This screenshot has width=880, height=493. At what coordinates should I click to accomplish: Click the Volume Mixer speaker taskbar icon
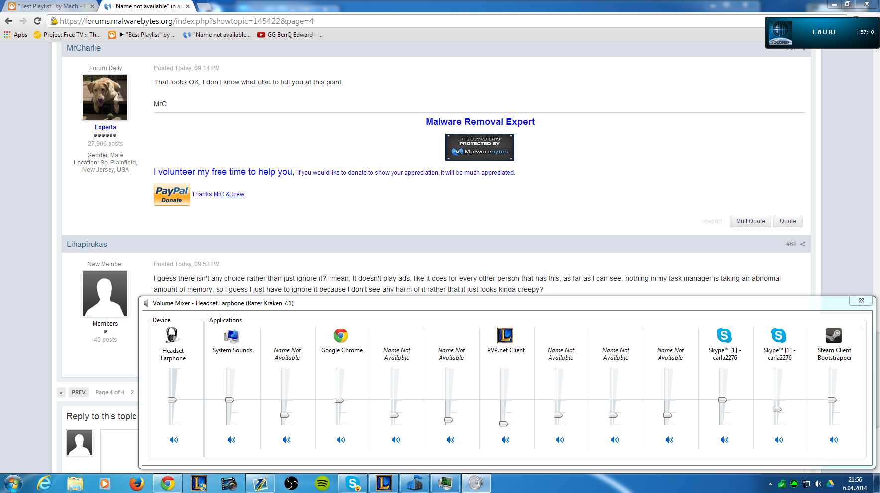[476, 483]
